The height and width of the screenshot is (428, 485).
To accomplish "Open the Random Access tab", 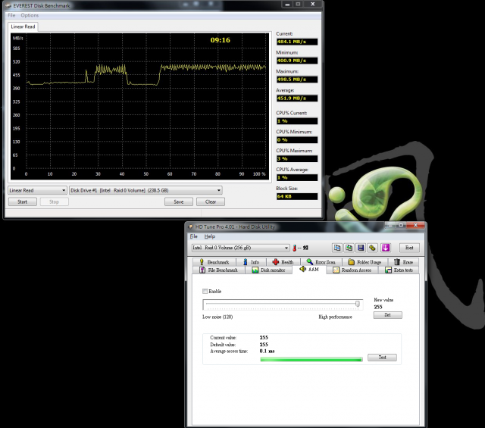I will [x=352, y=270].
